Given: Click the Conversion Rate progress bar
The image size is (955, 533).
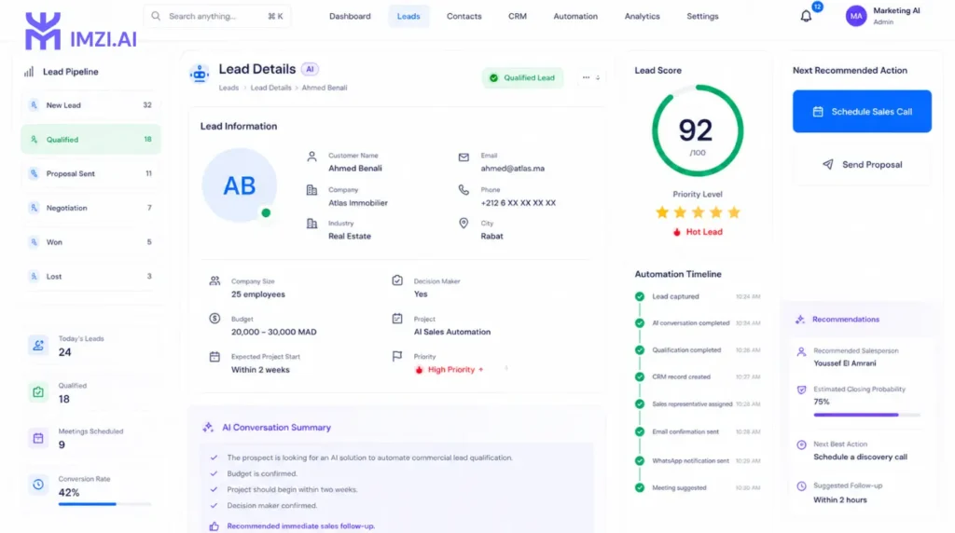Looking at the screenshot, I should [104, 504].
